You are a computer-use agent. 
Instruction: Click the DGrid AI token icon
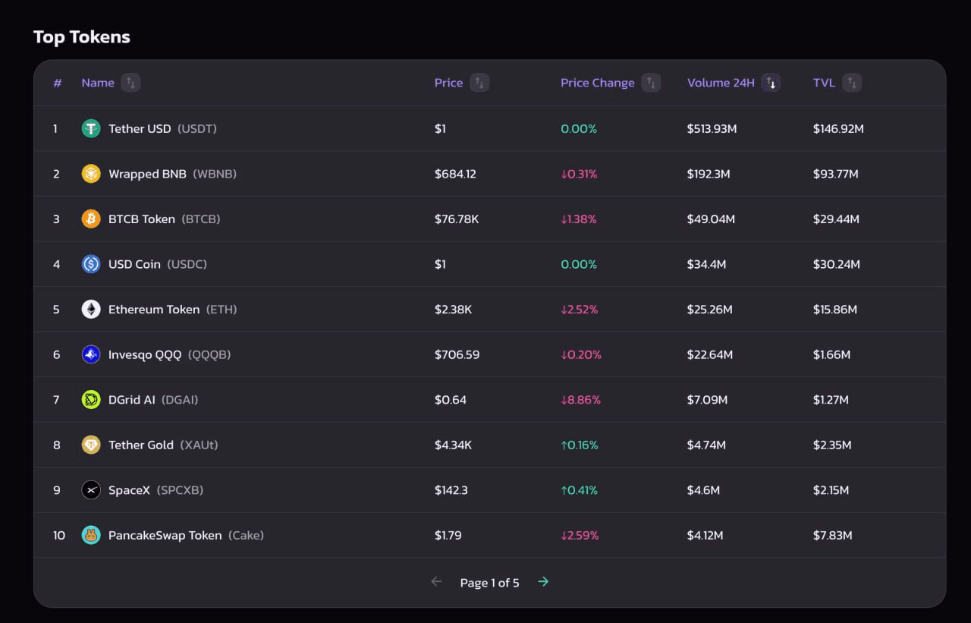pyautogui.click(x=91, y=400)
